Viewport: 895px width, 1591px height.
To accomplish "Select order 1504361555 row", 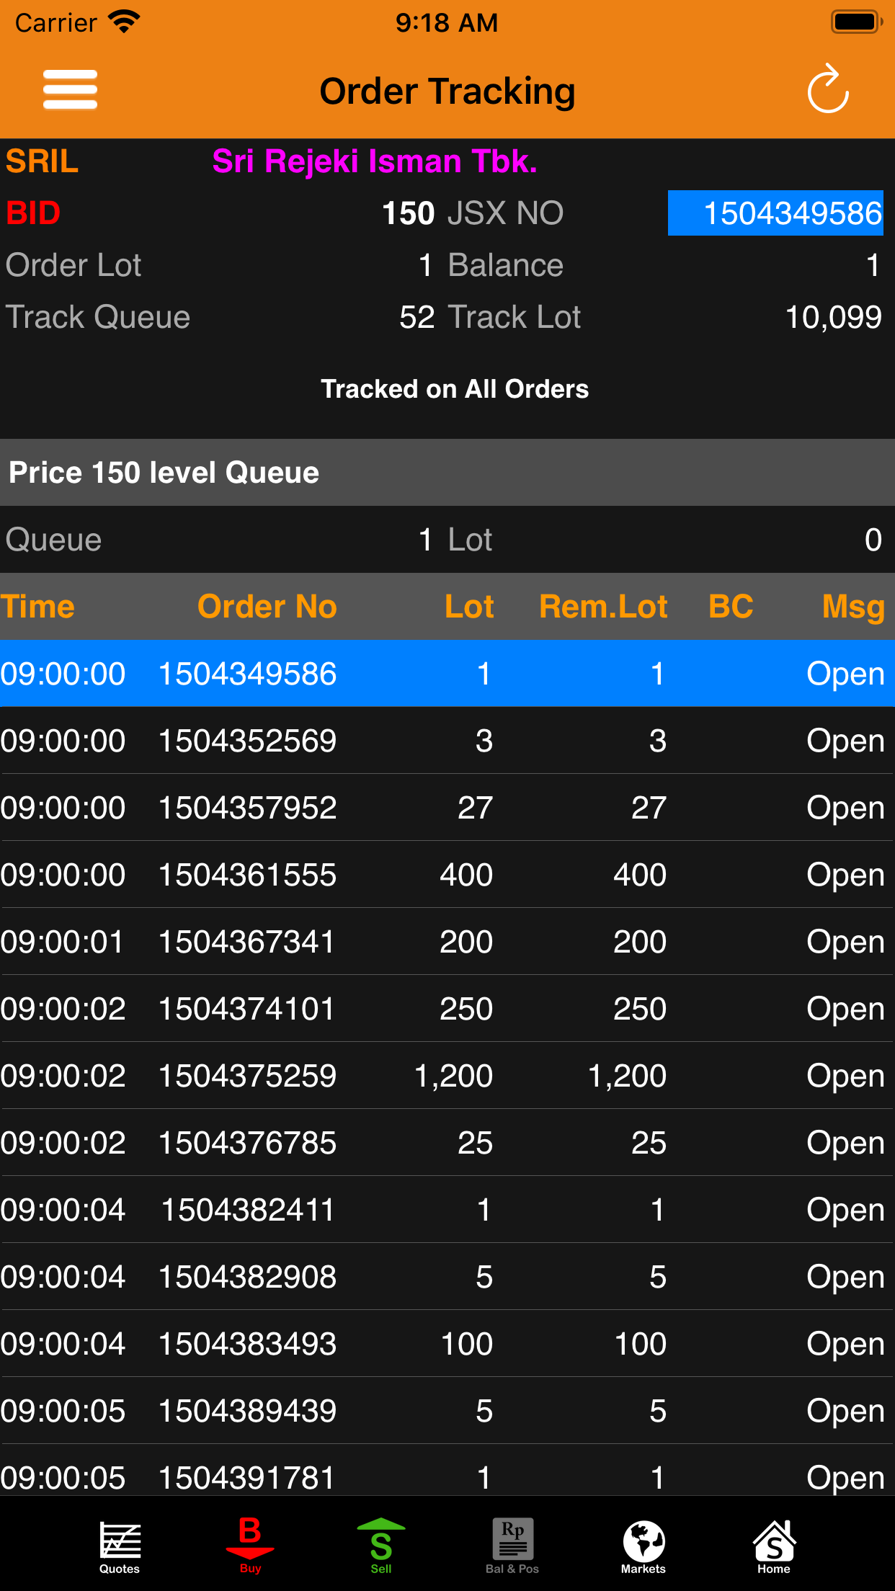I will 447,875.
